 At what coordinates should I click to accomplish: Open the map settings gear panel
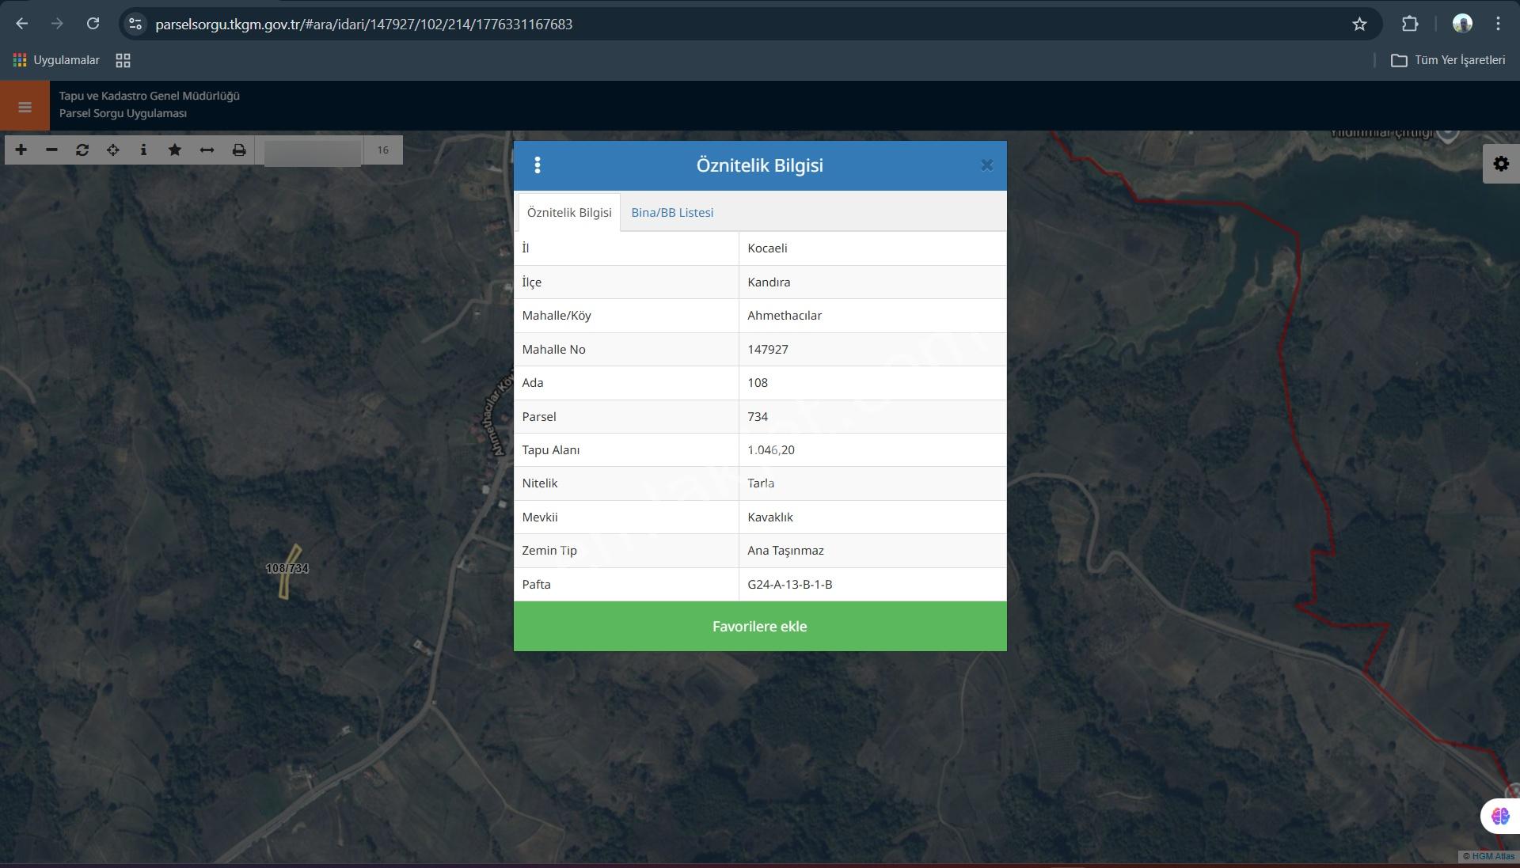[1501, 164]
